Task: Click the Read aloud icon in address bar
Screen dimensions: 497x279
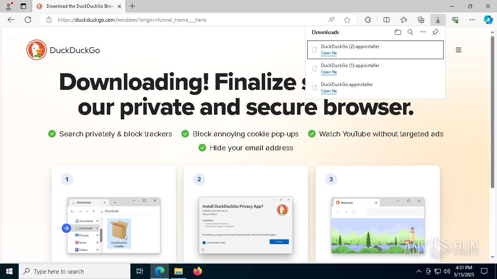Action: [x=332, y=20]
